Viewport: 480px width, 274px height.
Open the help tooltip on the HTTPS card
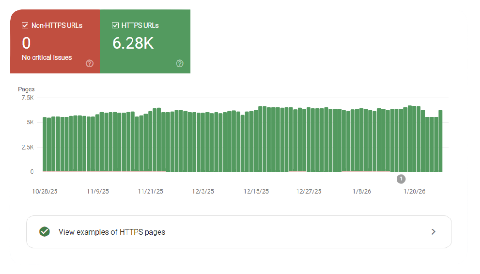coord(180,63)
